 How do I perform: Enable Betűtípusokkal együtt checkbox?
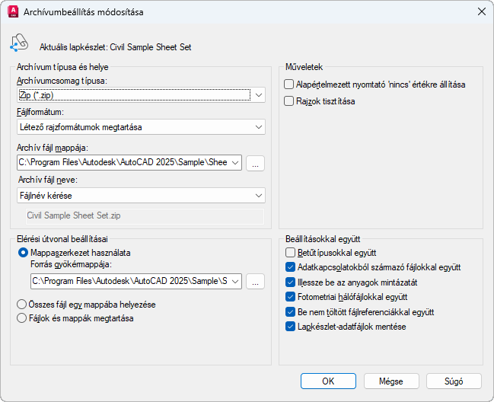click(x=290, y=253)
